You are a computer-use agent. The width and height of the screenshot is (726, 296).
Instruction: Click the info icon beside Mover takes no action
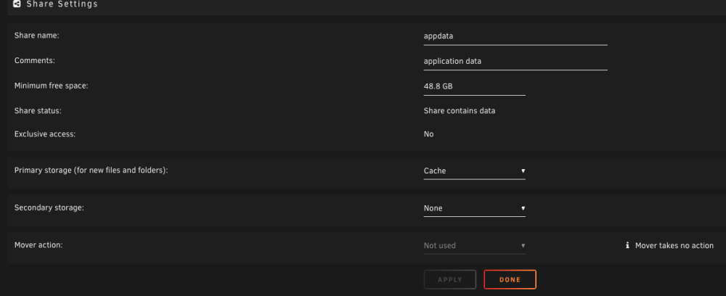click(x=627, y=246)
